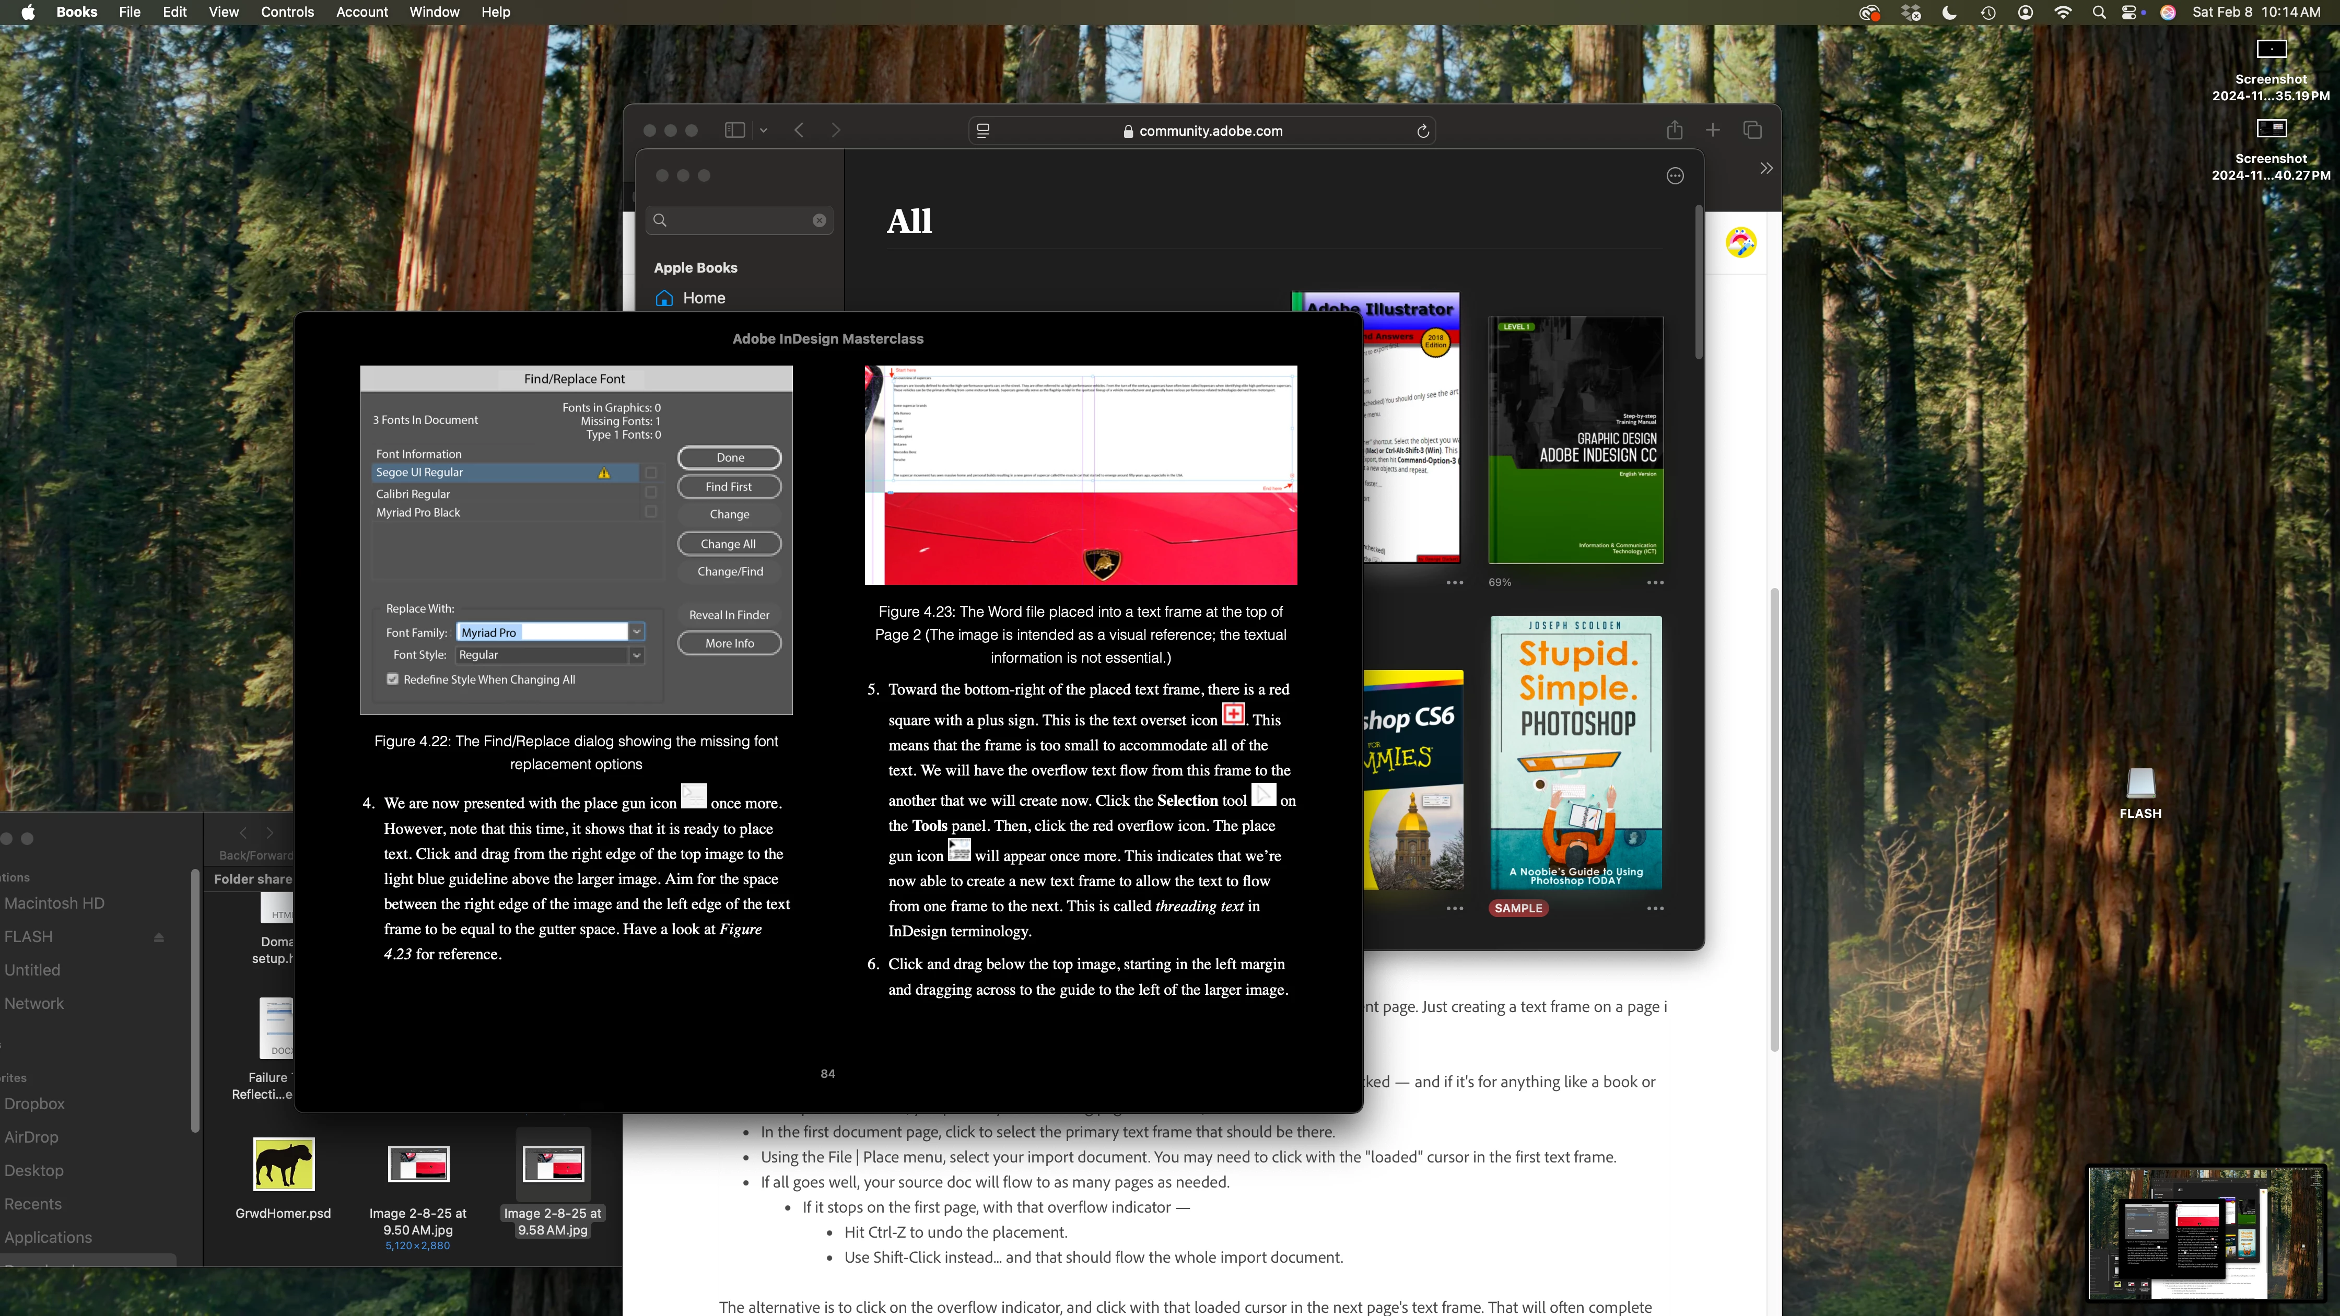This screenshot has width=2340, height=1316.
Task: Click the Safari share icon
Action: coord(1674,131)
